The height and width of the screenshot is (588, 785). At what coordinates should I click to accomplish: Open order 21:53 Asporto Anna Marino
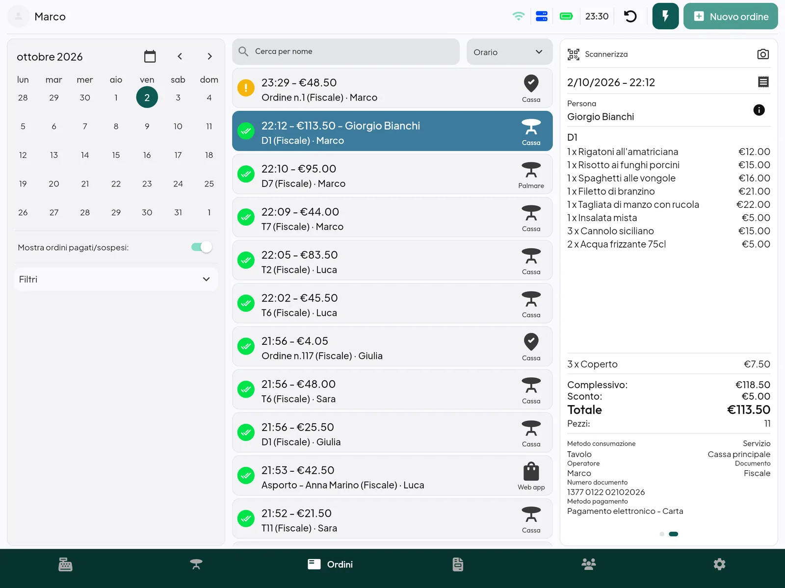pos(392,476)
